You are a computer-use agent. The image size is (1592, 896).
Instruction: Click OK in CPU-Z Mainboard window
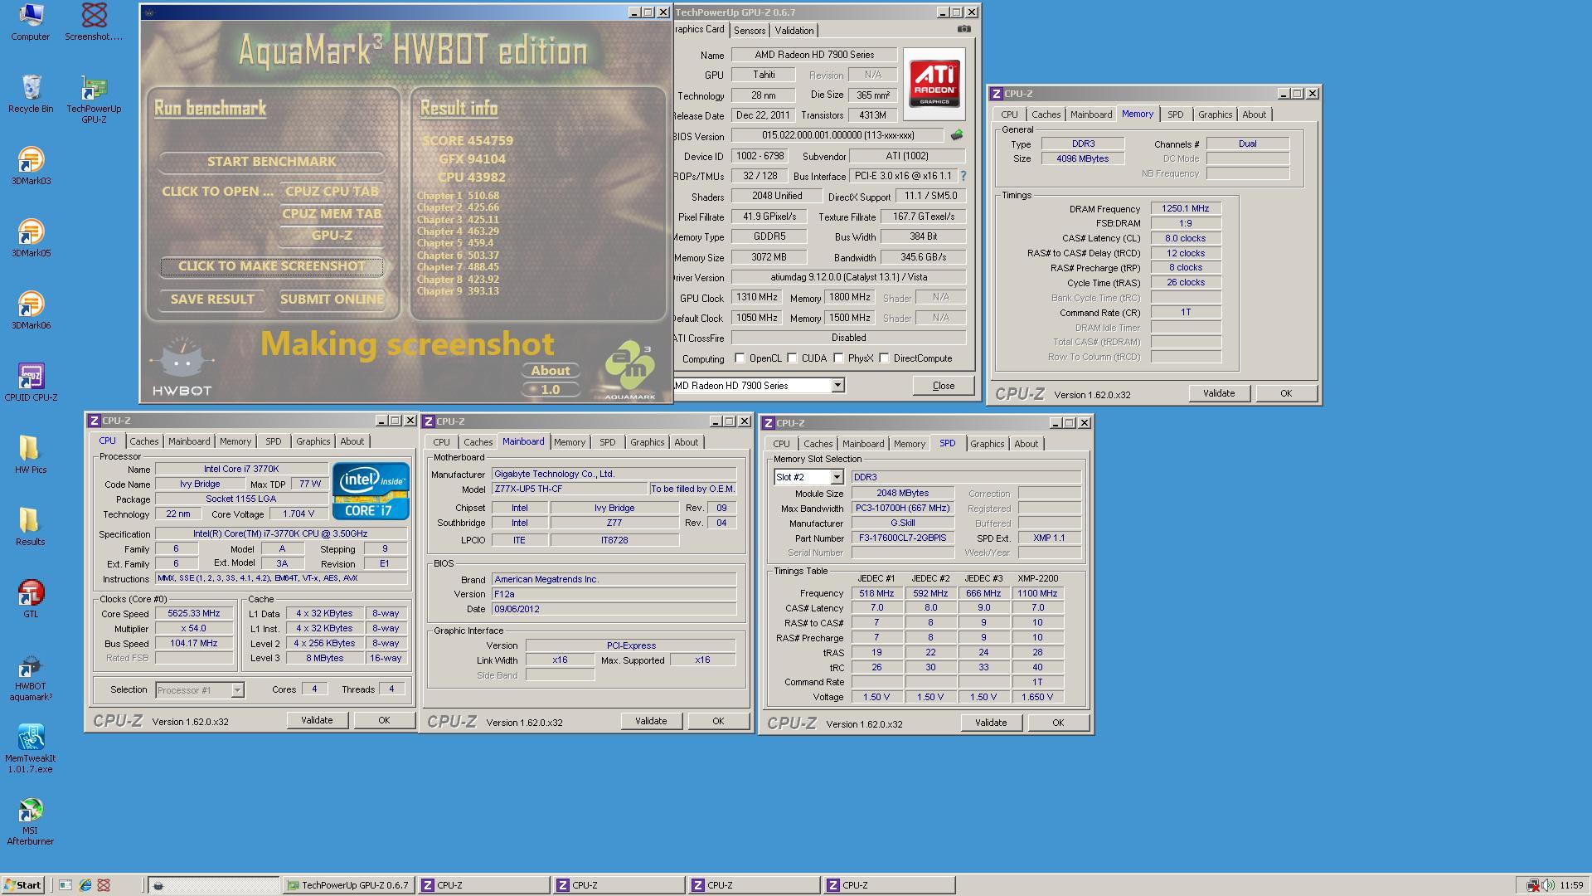[x=718, y=722]
